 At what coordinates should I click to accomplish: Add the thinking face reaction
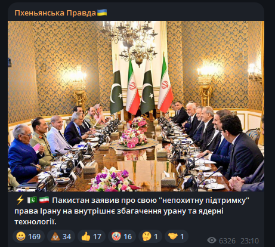tap(150, 236)
